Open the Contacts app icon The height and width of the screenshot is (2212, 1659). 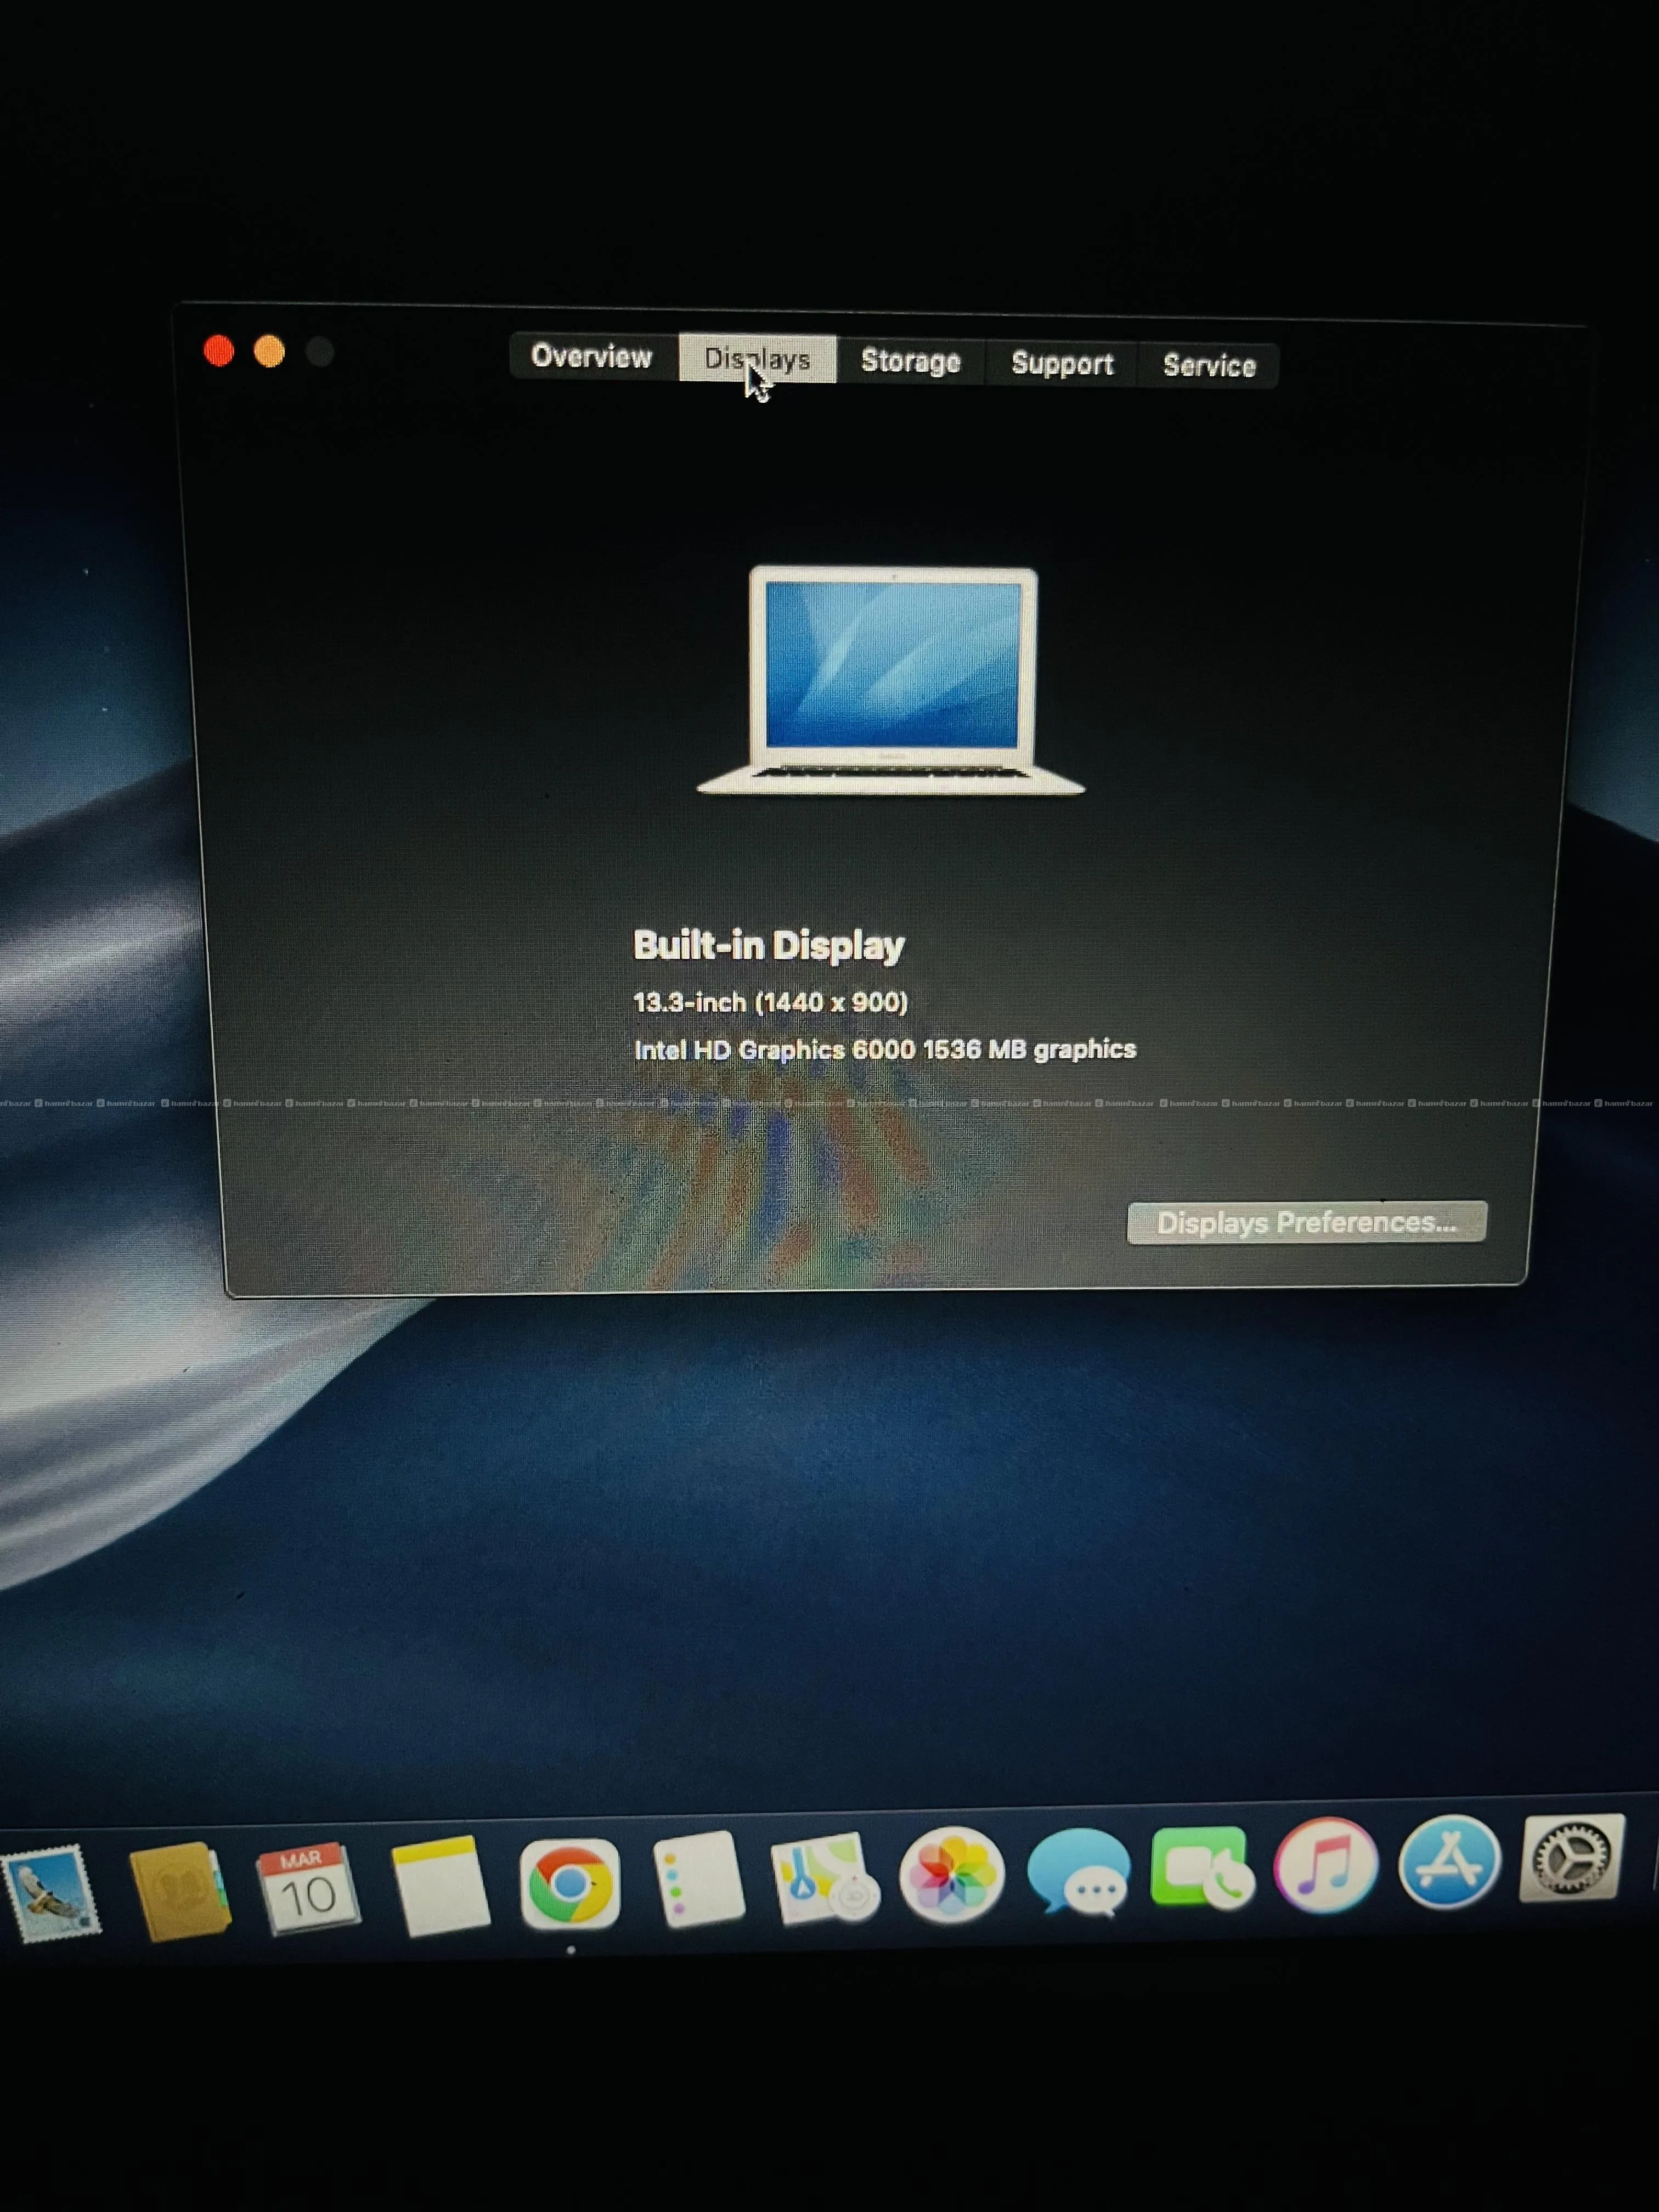tap(180, 1890)
